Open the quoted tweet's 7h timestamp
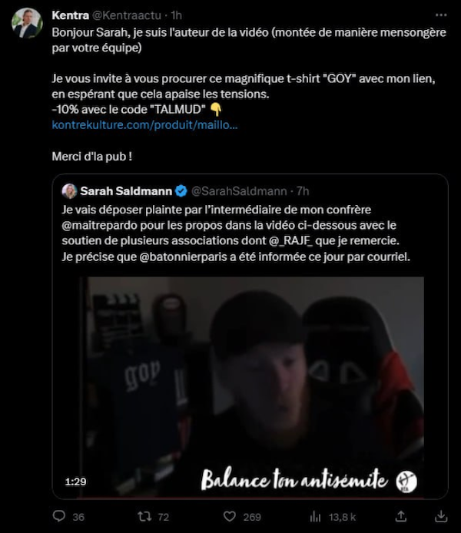 pos(303,191)
